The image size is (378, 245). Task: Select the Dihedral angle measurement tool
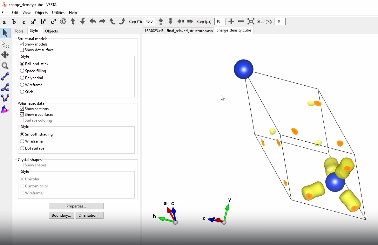tap(5, 98)
